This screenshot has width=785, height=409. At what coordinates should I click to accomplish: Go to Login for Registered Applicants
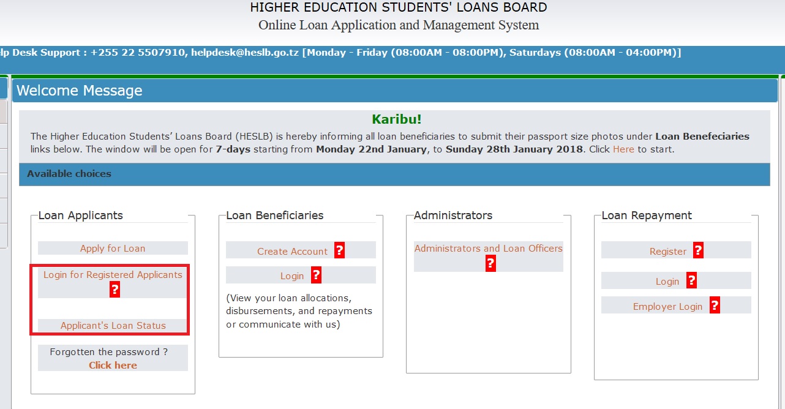[x=113, y=275]
